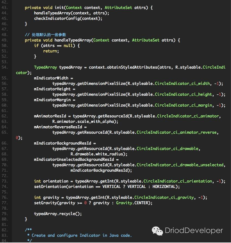Place cursor on 'mAnimatorReverseResId =' assignment
The image size is (231, 243).
tap(60, 127)
